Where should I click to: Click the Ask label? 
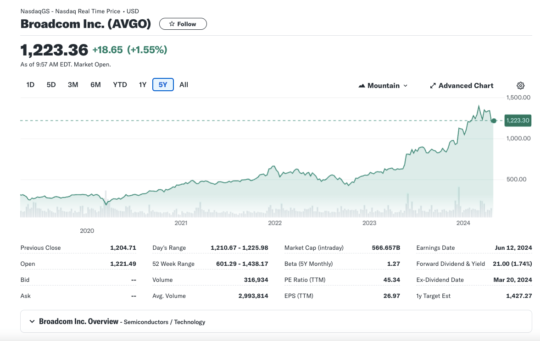[x=26, y=296]
